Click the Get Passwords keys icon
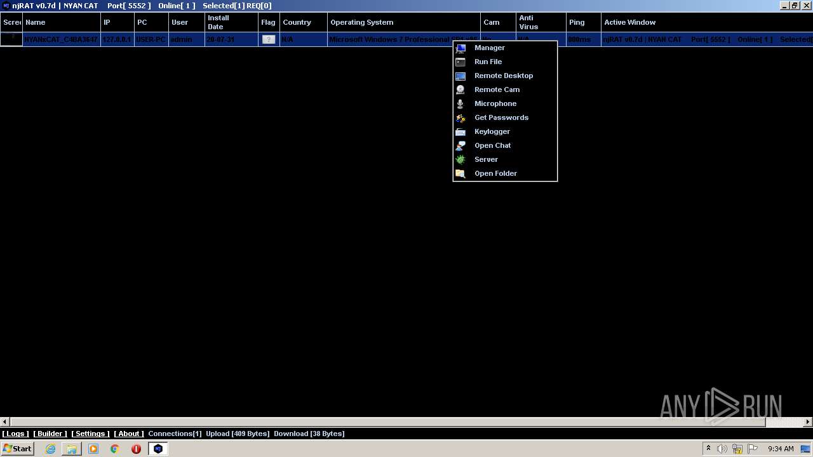This screenshot has width=813, height=457. (x=460, y=117)
